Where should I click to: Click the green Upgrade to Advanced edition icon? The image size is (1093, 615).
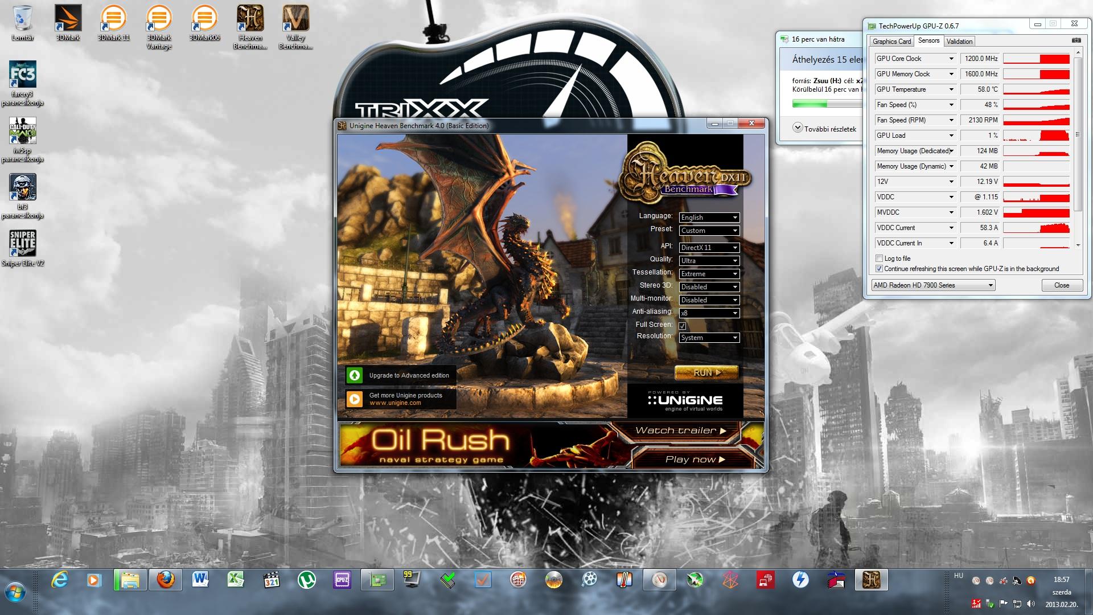click(355, 375)
